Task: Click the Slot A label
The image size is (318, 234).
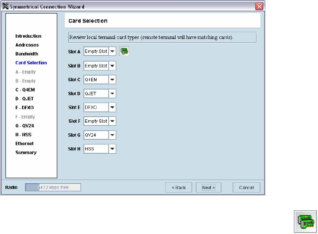Action: [74, 52]
